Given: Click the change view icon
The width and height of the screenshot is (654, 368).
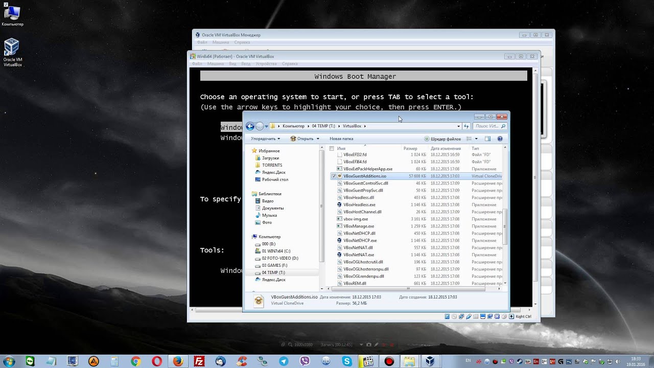Looking at the screenshot, I should click(x=469, y=139).
